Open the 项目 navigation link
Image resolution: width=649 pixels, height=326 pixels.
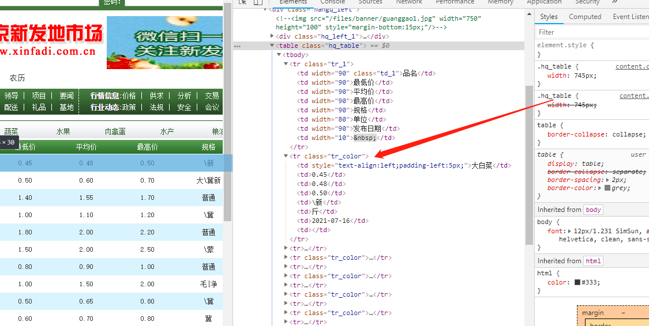[39, 96]
